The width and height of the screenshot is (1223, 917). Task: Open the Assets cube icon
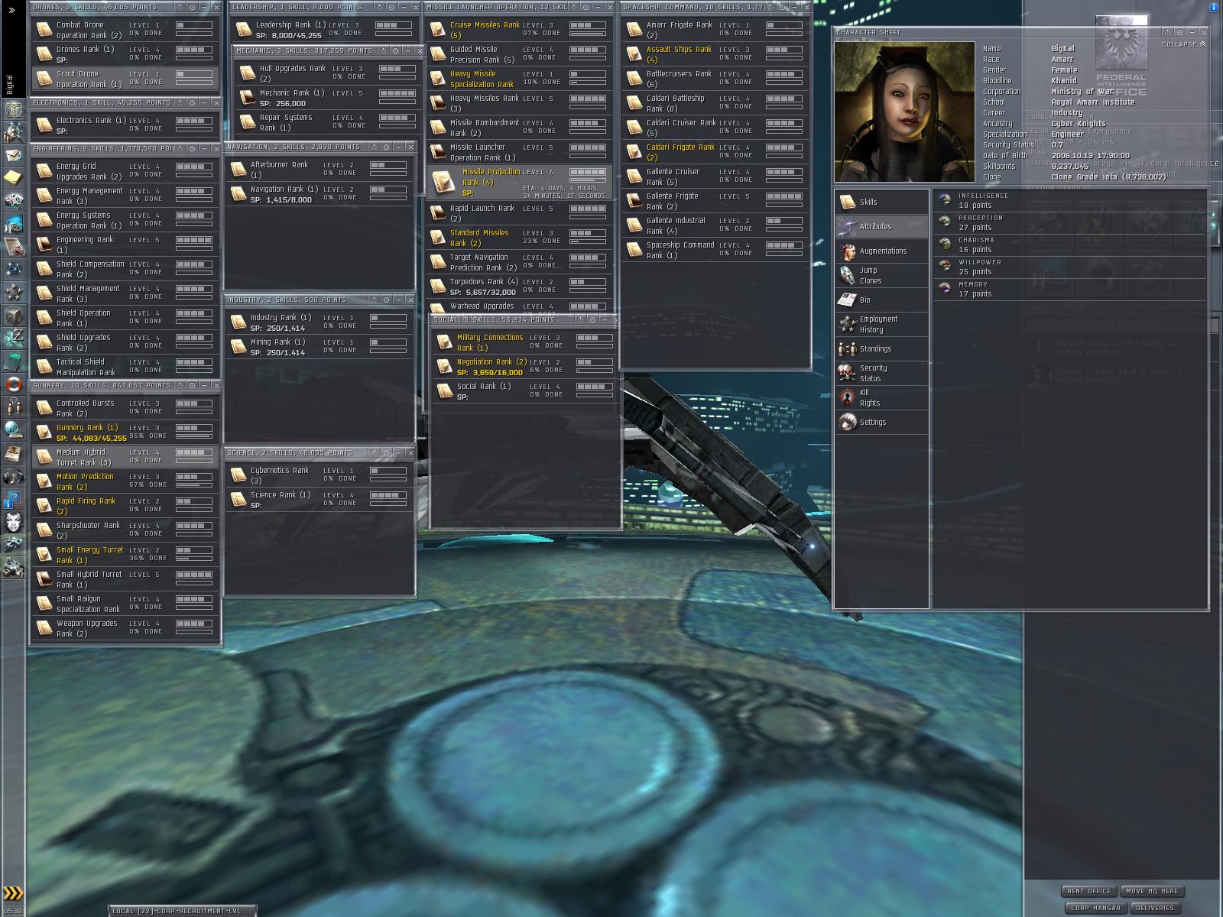13,315
